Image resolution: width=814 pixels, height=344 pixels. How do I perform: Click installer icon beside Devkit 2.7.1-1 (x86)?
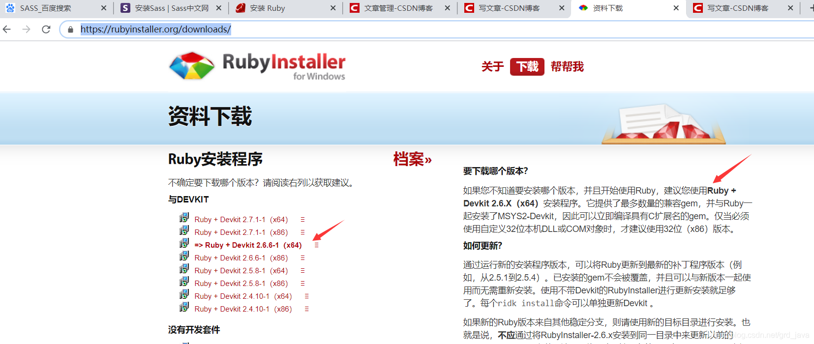tap(184, 230)
